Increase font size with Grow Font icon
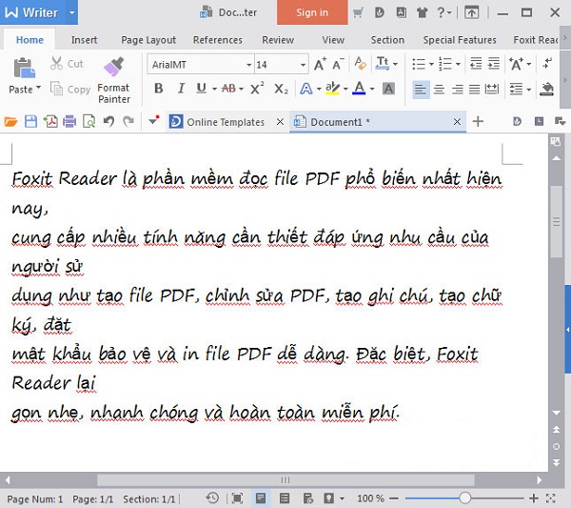571x508 pixels. 320,64
